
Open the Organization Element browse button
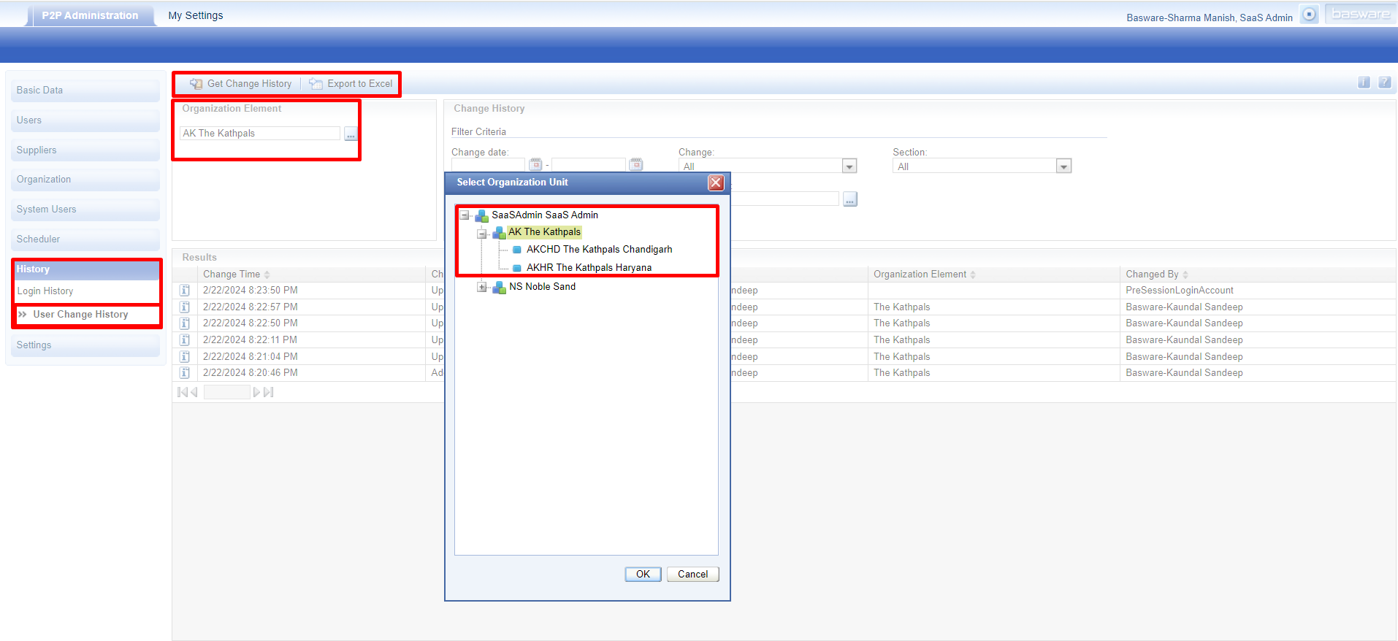(x=351, y=134)
